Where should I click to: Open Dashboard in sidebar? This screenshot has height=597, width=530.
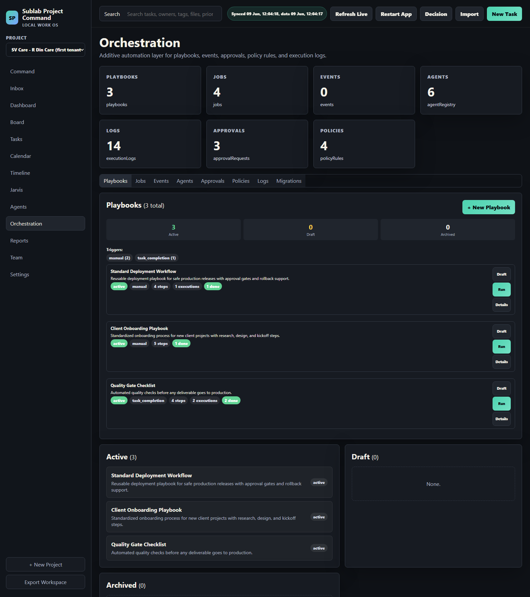pyautogui.click(x=45, y=105)
